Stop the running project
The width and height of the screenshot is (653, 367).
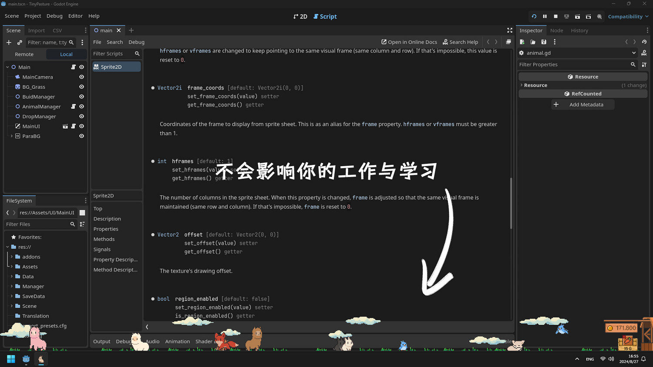pos(555,17)
